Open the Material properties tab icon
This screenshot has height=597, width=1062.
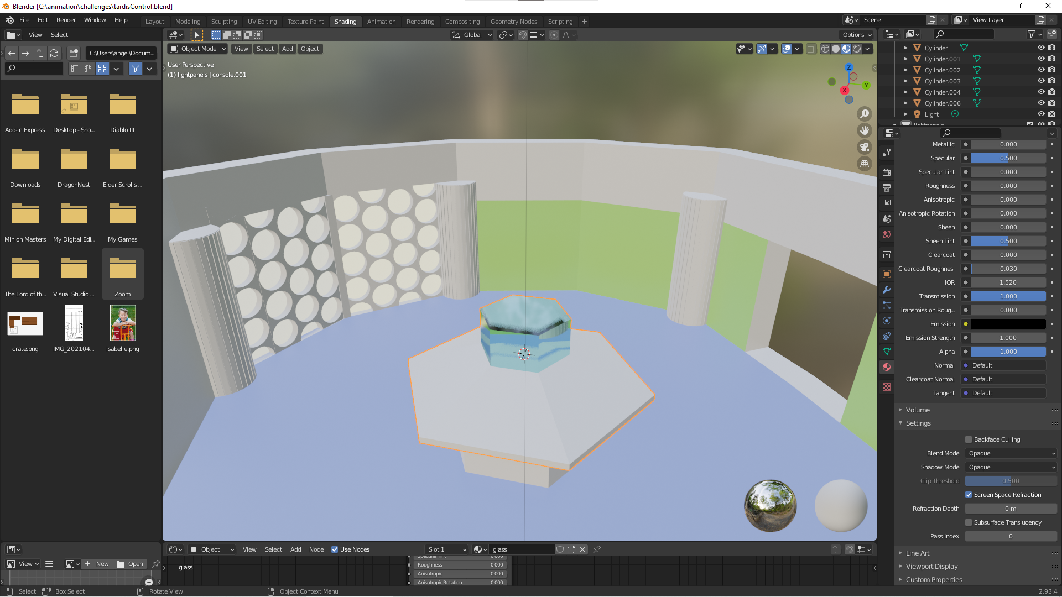887,367
